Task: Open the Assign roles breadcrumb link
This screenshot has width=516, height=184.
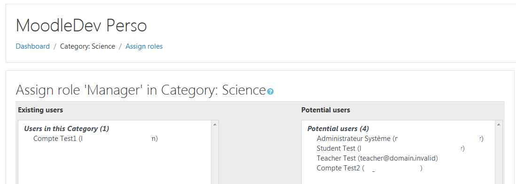Action: tap(144, 46)
